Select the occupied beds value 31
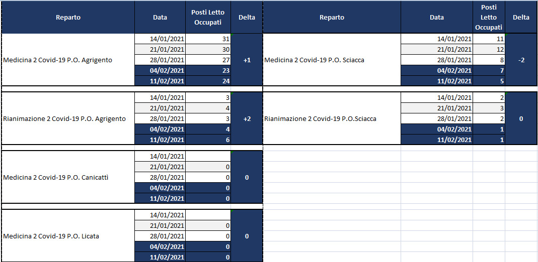 tap(208, 39)
